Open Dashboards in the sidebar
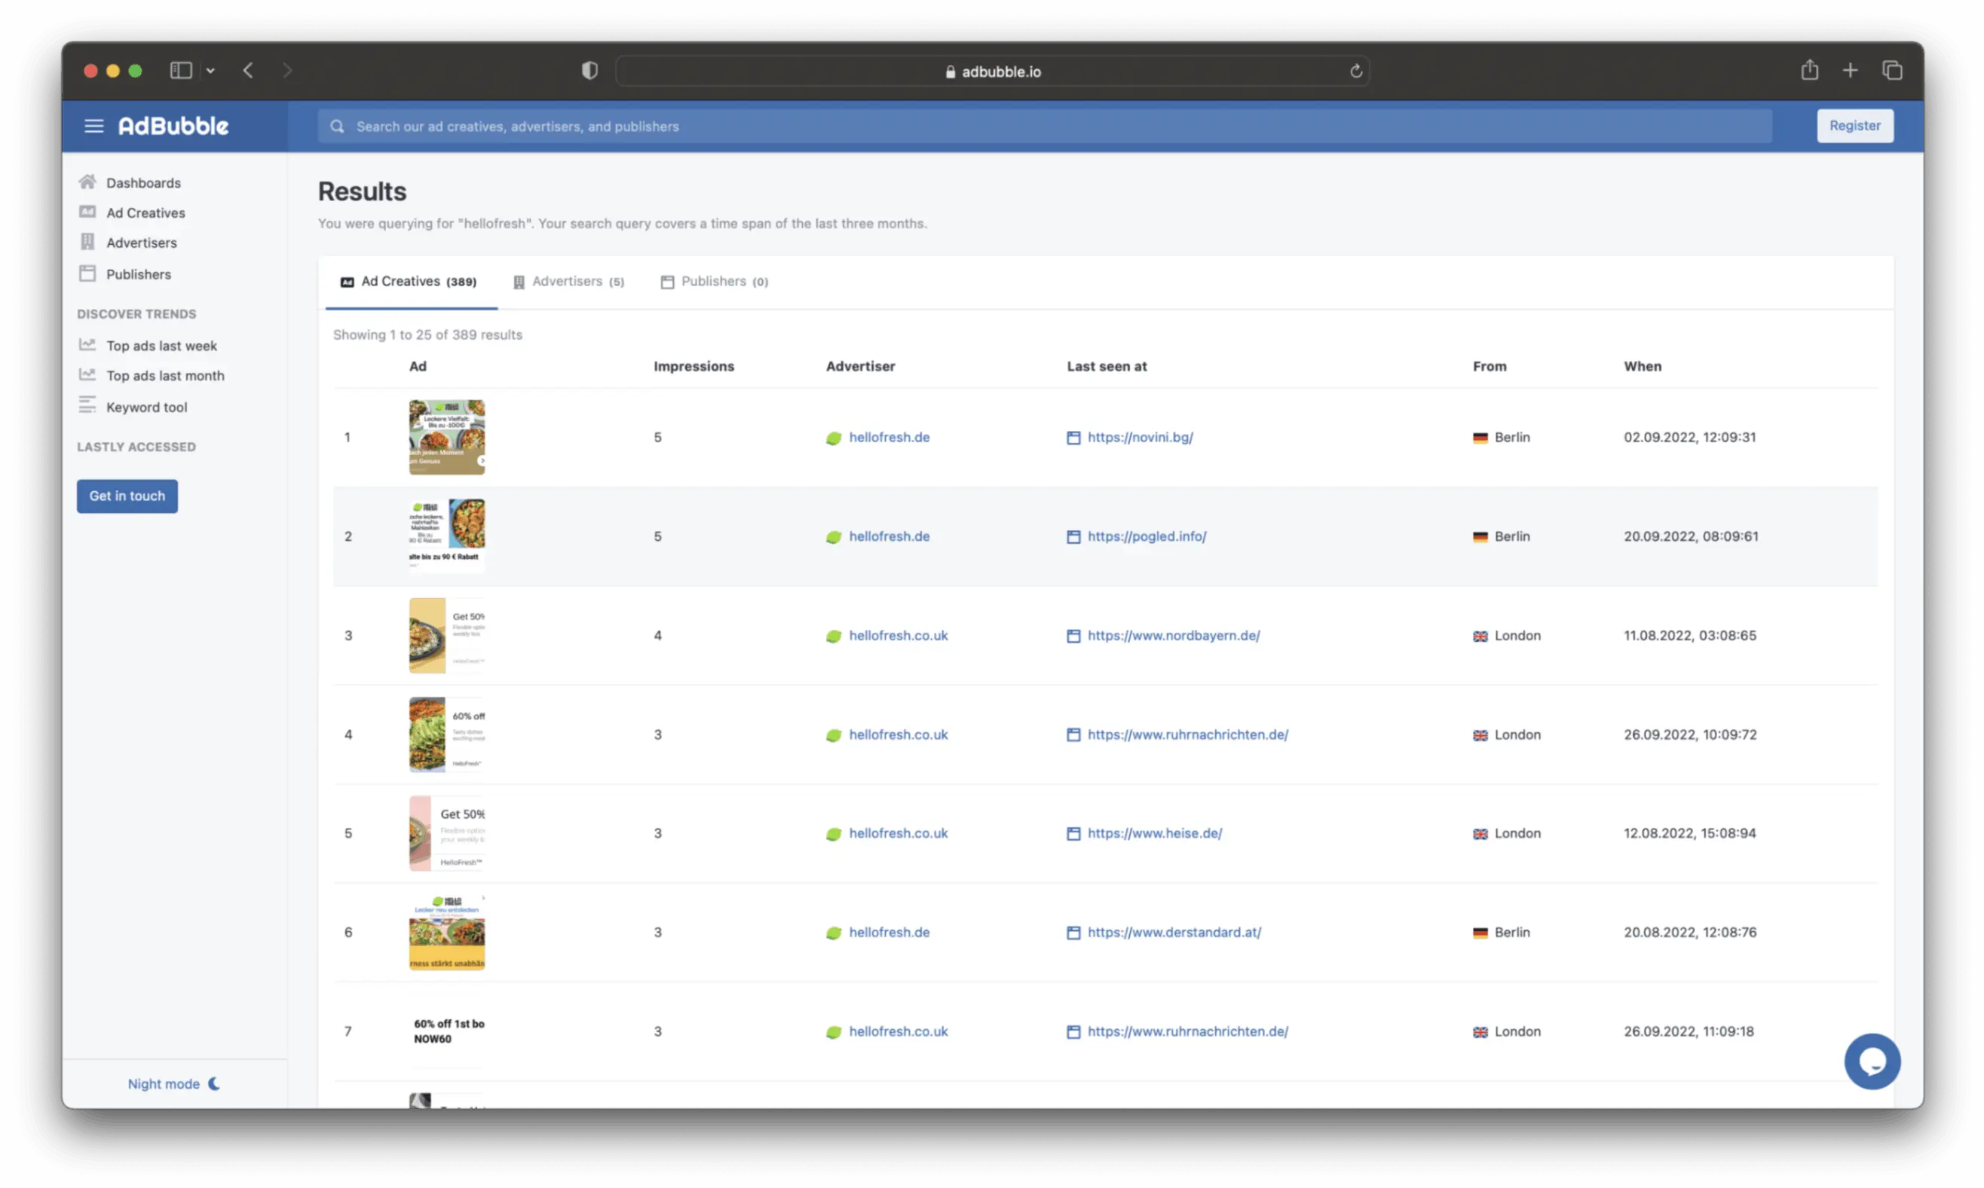 pyautogui.click(x=143, y=182)
